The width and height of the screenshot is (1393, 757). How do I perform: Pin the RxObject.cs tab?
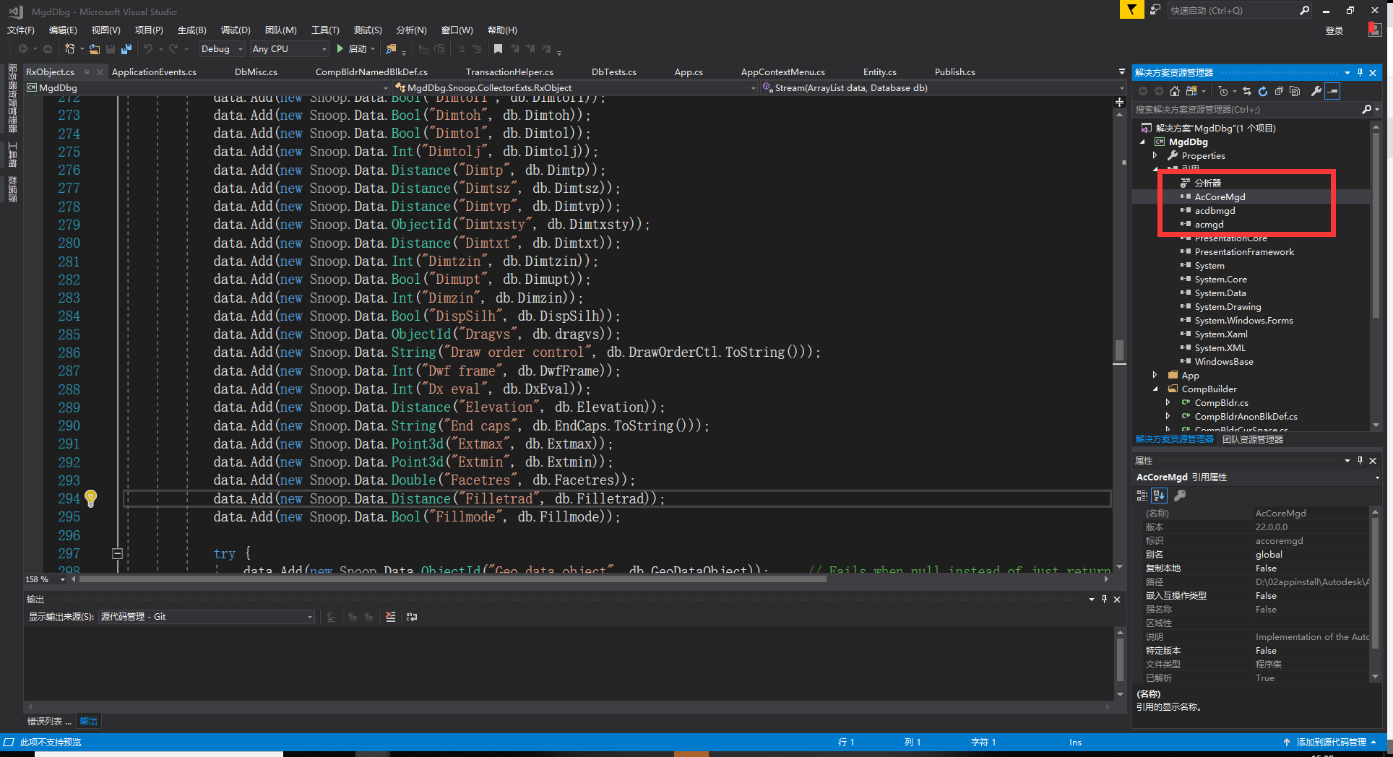click(86, 72)
